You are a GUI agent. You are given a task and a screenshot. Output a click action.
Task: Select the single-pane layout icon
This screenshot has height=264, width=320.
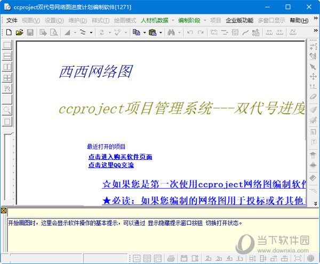coord(7,45)
